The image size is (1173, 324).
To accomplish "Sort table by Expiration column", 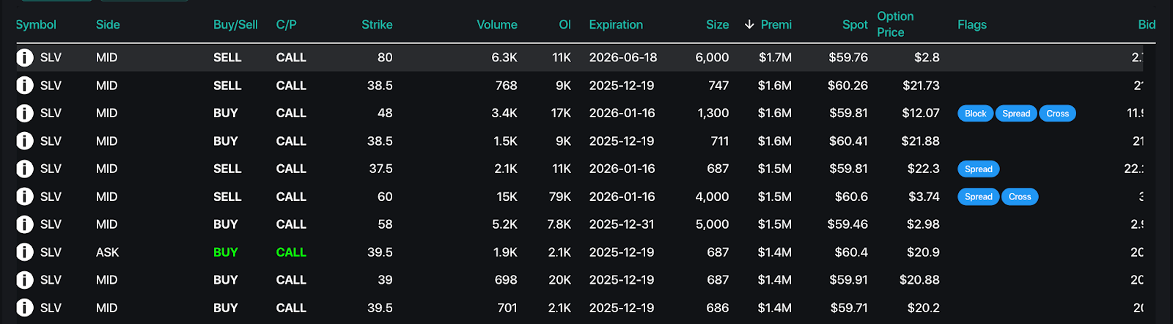I will pyautogui.click(x=616, y=24).
